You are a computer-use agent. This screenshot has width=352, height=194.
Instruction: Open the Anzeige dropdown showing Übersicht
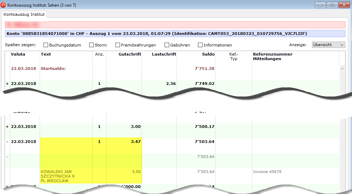[328, 45]
